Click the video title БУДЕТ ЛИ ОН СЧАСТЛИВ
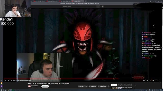Image resolution: width=163 pixels, height=91 pixels. pos(49,84)
